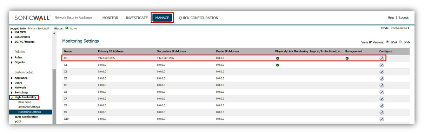This screenshot has width=424, height=134.
Task: Open the QUICK CONFIGURATION tab
Action: pyautogui.click(x=198, y=18)
